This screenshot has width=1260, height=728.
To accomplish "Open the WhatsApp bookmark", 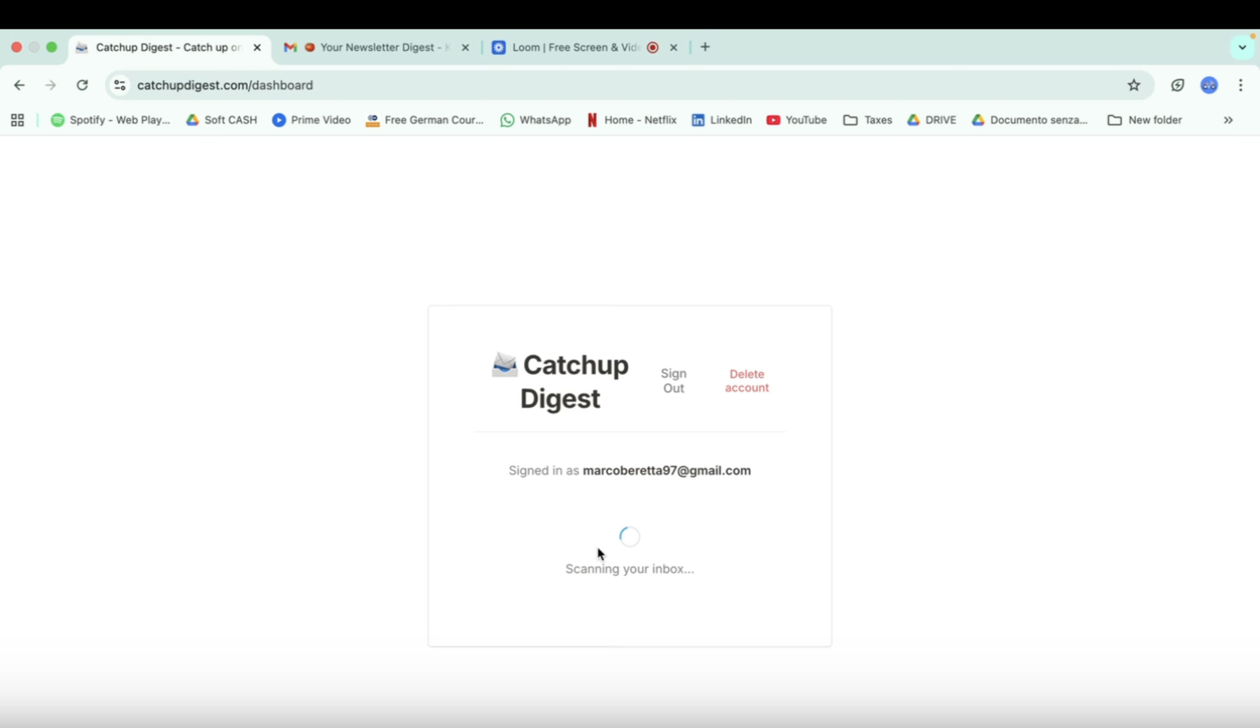I will click(535, 120).
